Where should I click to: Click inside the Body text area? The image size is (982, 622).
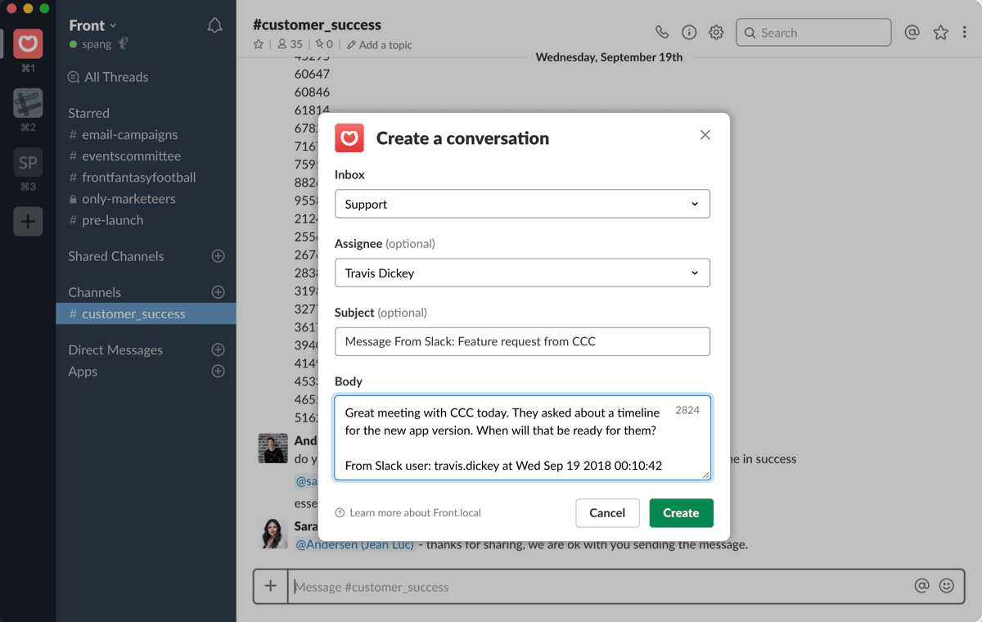coord(522,438)
